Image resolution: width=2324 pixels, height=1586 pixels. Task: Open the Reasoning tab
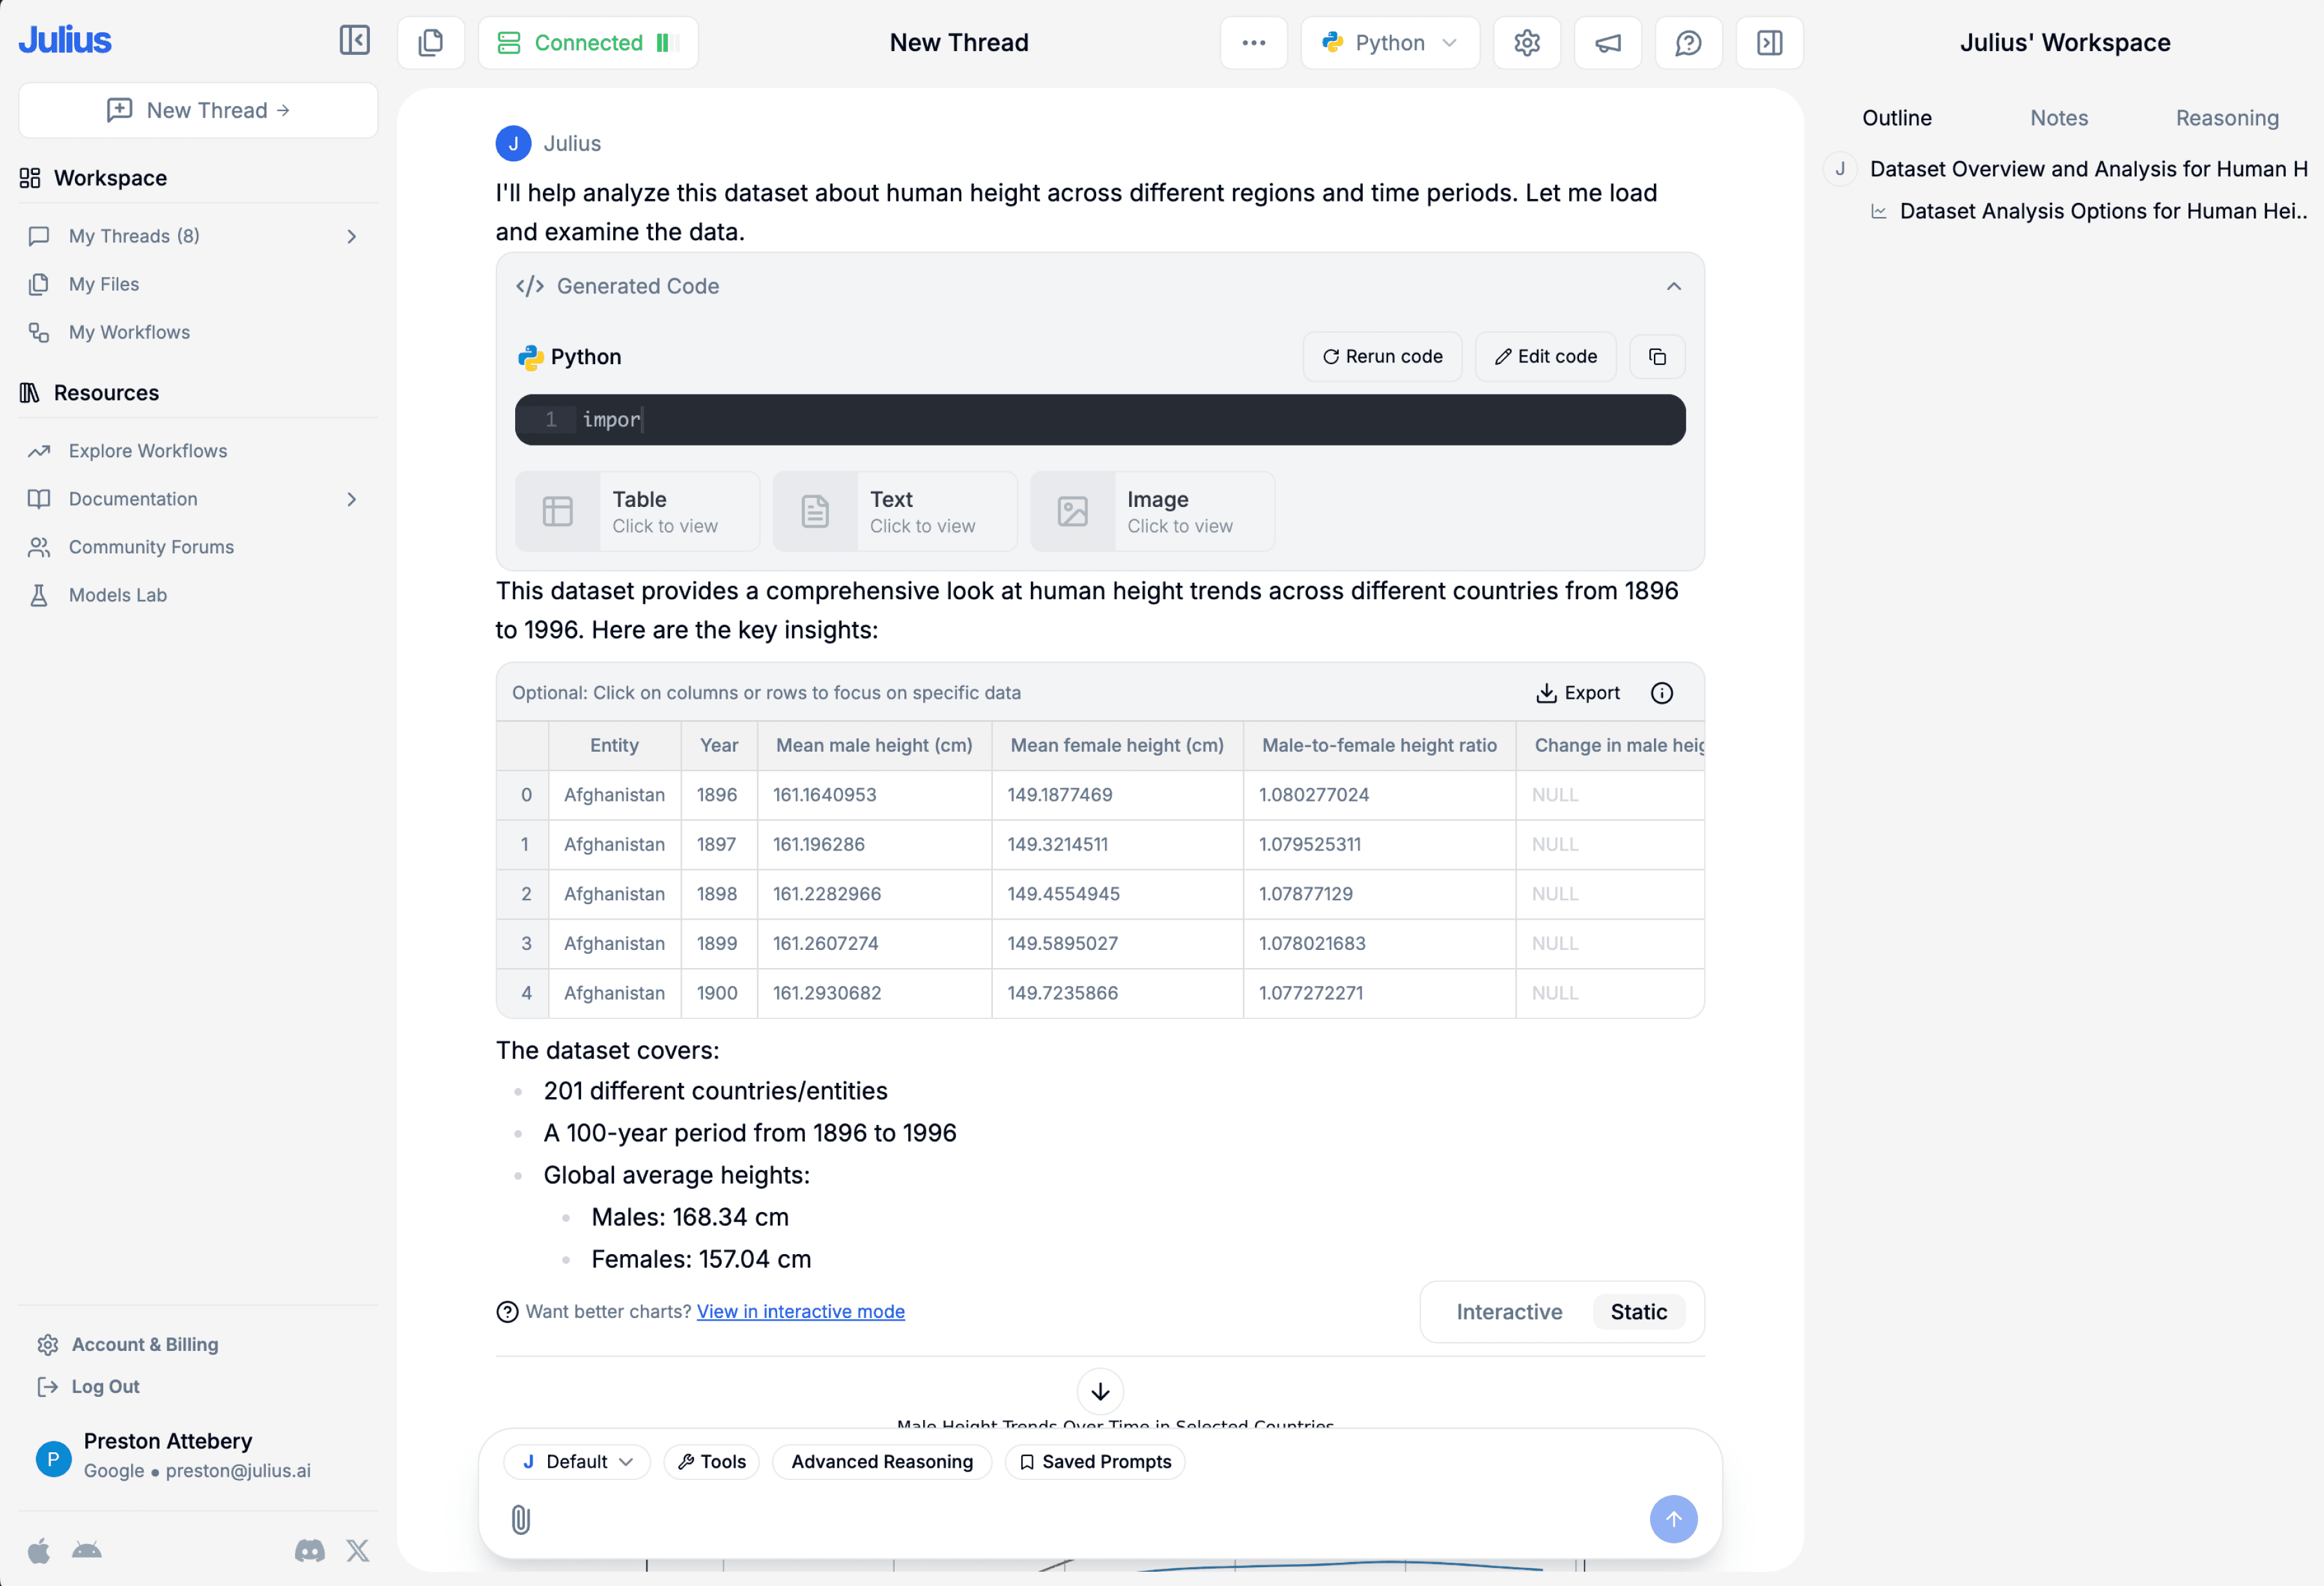point(2226,117)
